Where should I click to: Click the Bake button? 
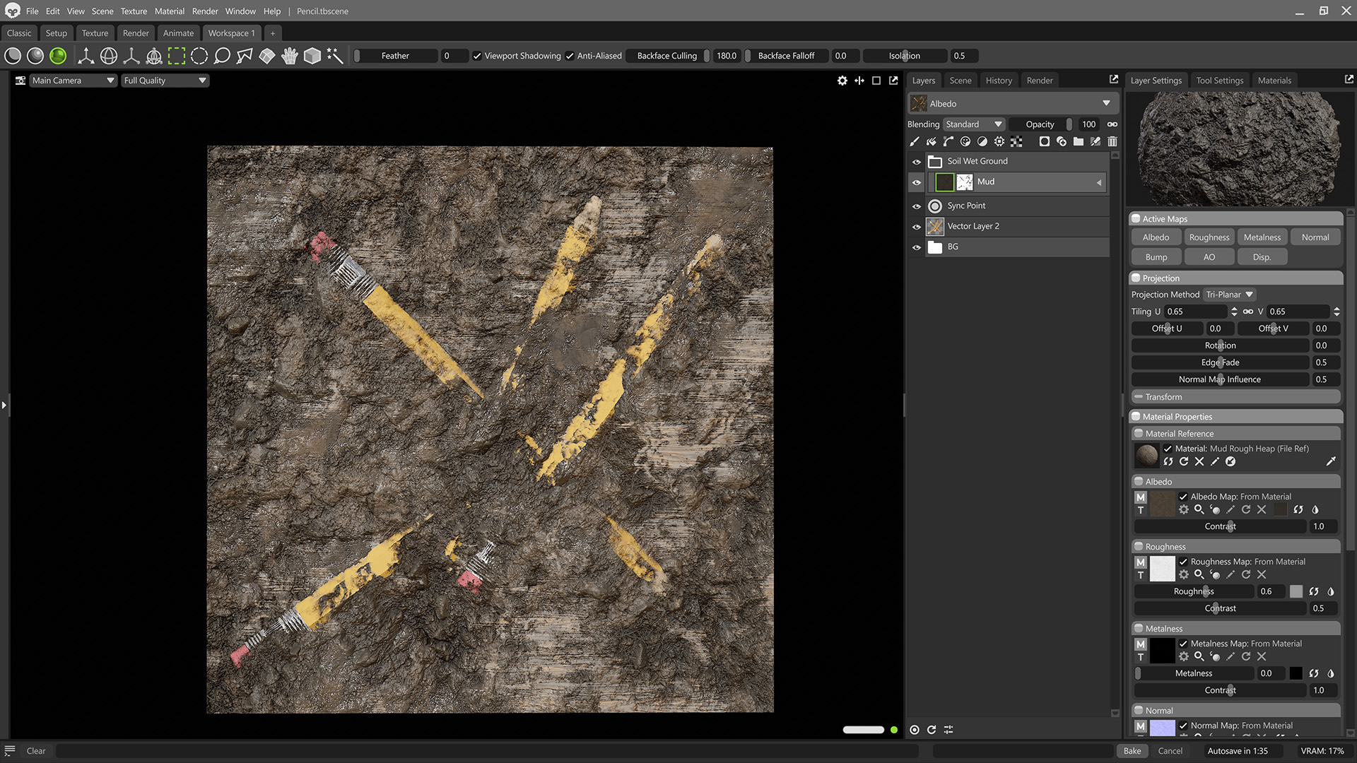1132,751
